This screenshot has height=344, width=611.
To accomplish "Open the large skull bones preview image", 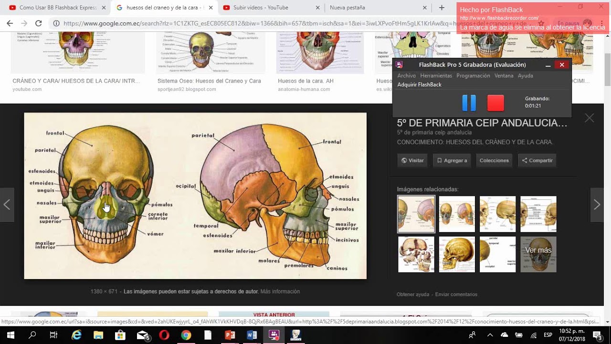I will 195,196.
